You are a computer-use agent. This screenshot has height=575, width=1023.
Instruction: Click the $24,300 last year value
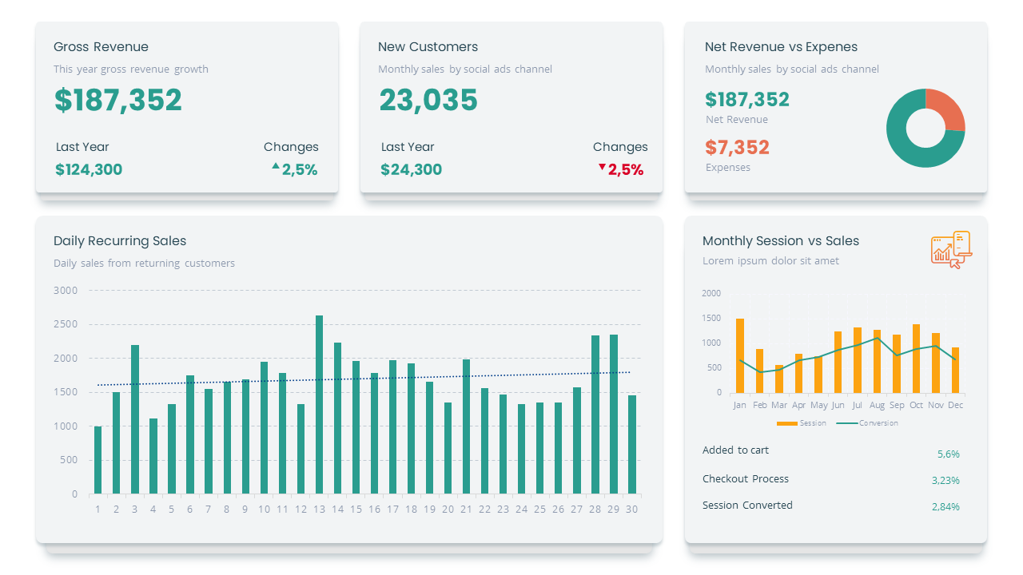point(411,169)
